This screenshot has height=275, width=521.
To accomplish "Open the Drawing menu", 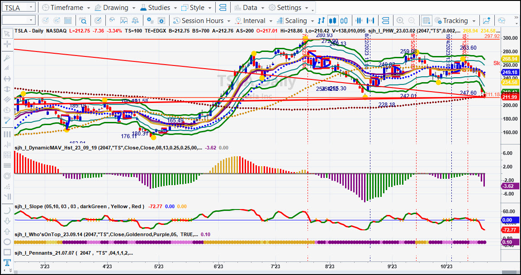I will coord(114,7).
